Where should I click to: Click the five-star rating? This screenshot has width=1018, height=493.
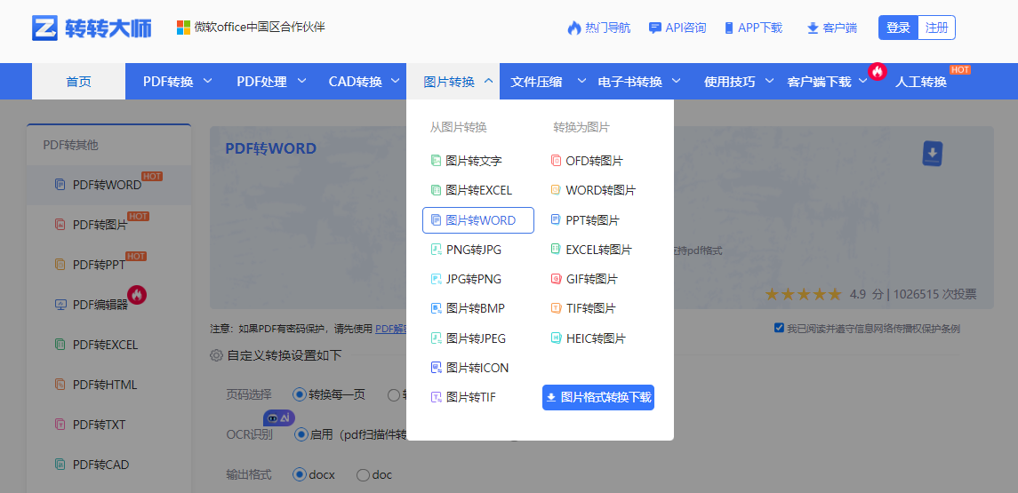(803, 295)
